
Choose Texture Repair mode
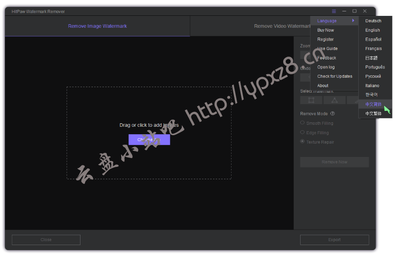pos(317,142)
